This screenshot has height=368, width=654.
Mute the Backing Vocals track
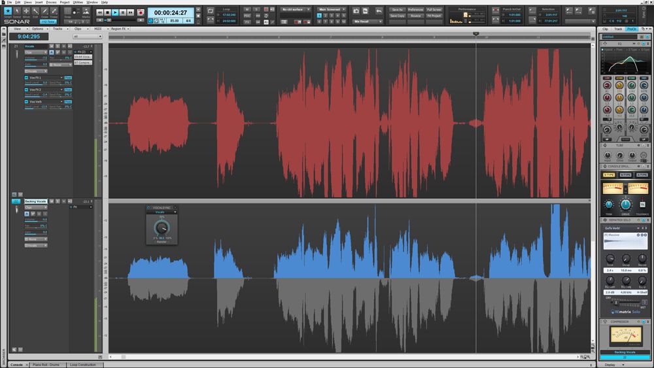tap(52, 201)
